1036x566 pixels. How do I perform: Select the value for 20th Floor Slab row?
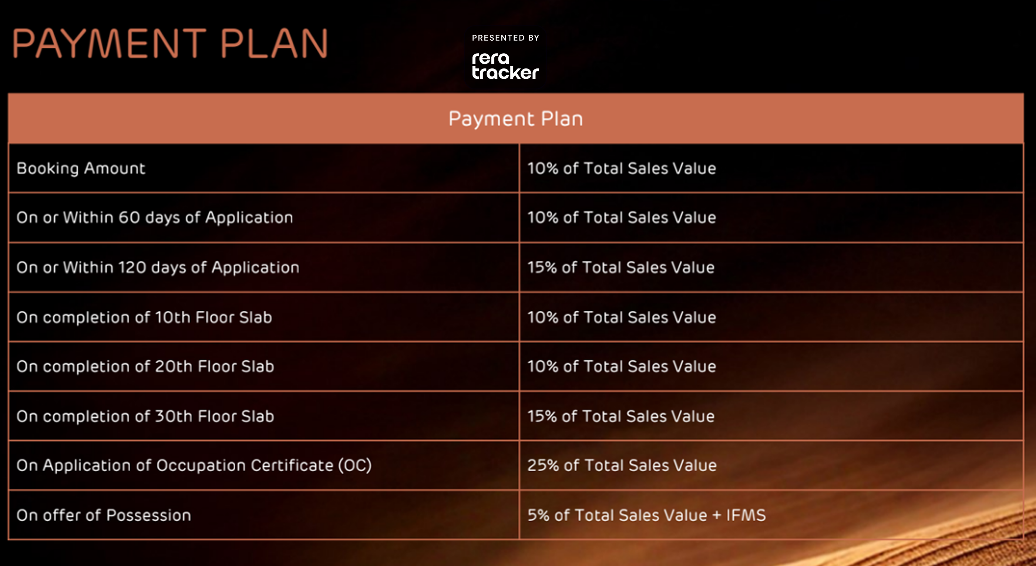coord(621,366)
